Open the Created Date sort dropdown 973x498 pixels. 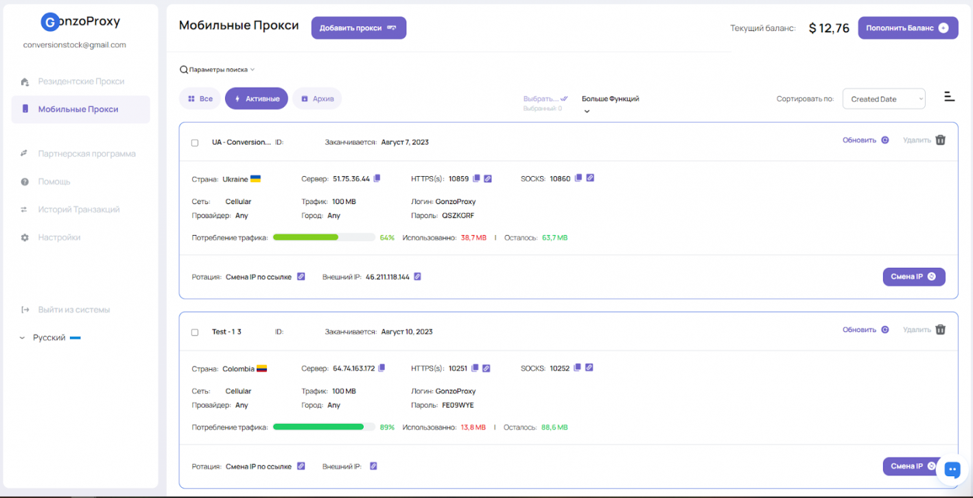(884, 99)
